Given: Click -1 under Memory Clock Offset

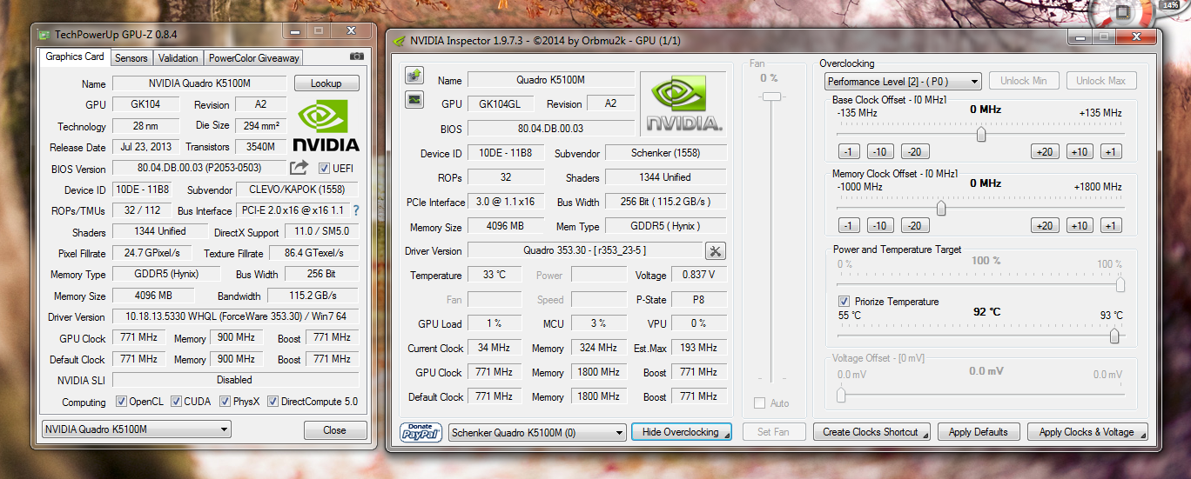Looking at the screenshot, I should (x=850, y=226).
